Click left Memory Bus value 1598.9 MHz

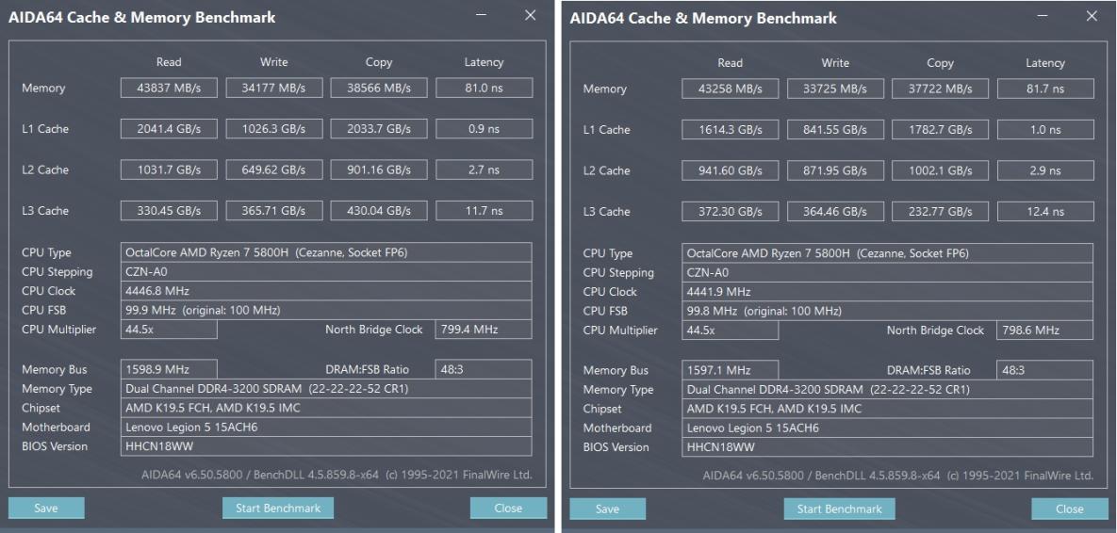(169, 369)
